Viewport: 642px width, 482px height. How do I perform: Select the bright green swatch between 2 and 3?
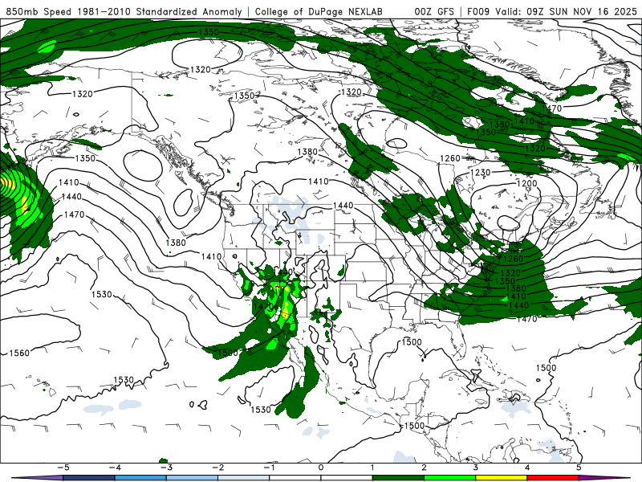[449, 478]
